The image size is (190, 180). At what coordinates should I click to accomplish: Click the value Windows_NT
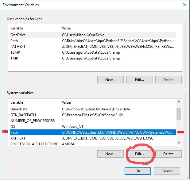coord(73,127)
